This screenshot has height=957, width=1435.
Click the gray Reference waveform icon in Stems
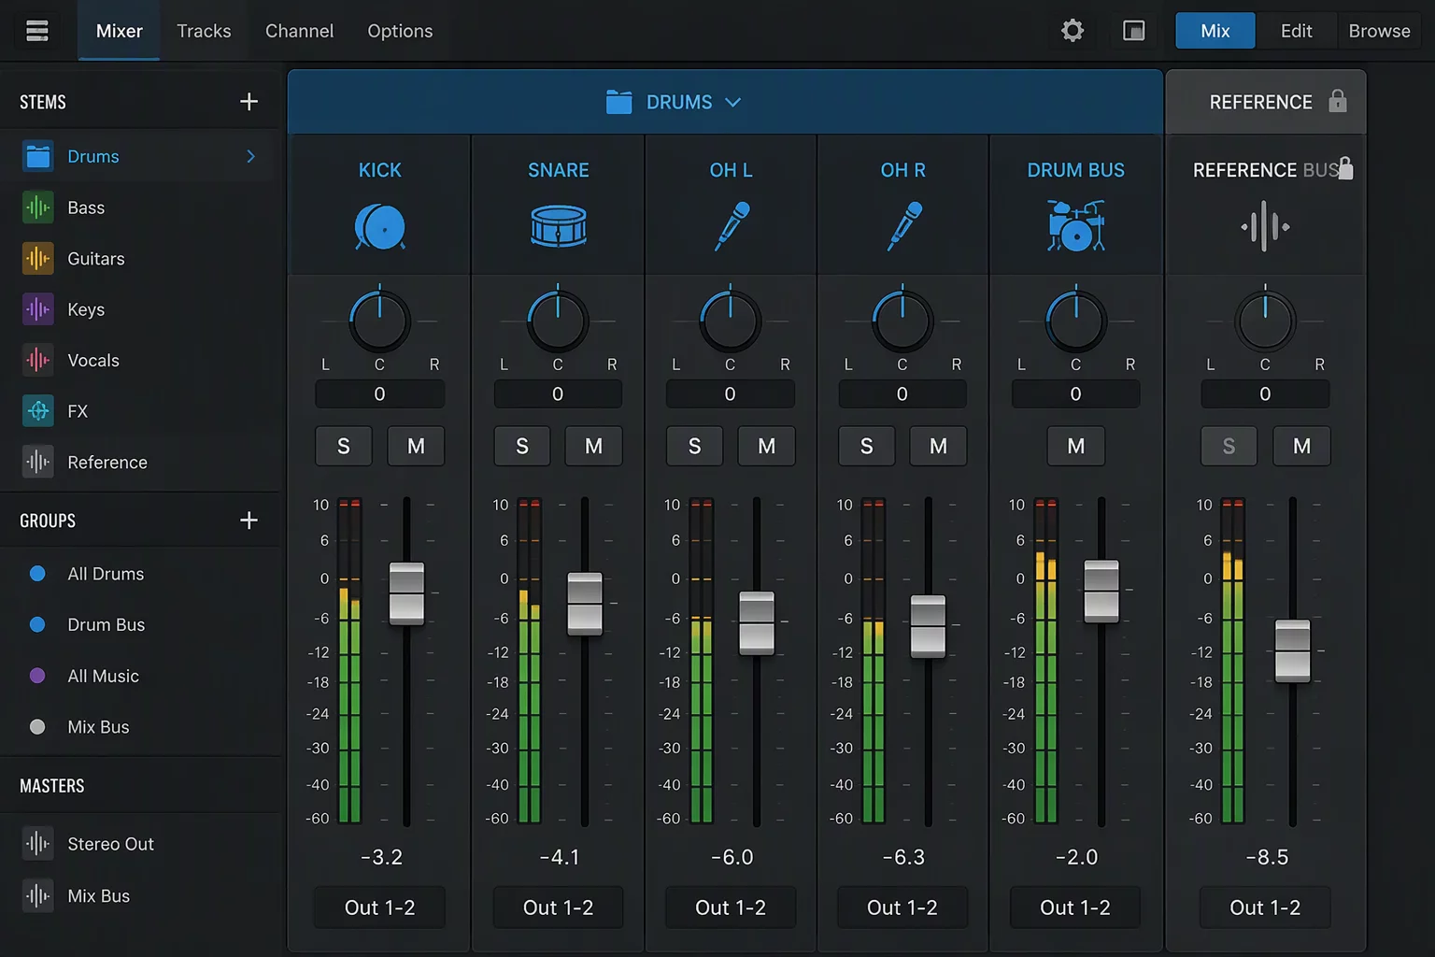[38, 462]
